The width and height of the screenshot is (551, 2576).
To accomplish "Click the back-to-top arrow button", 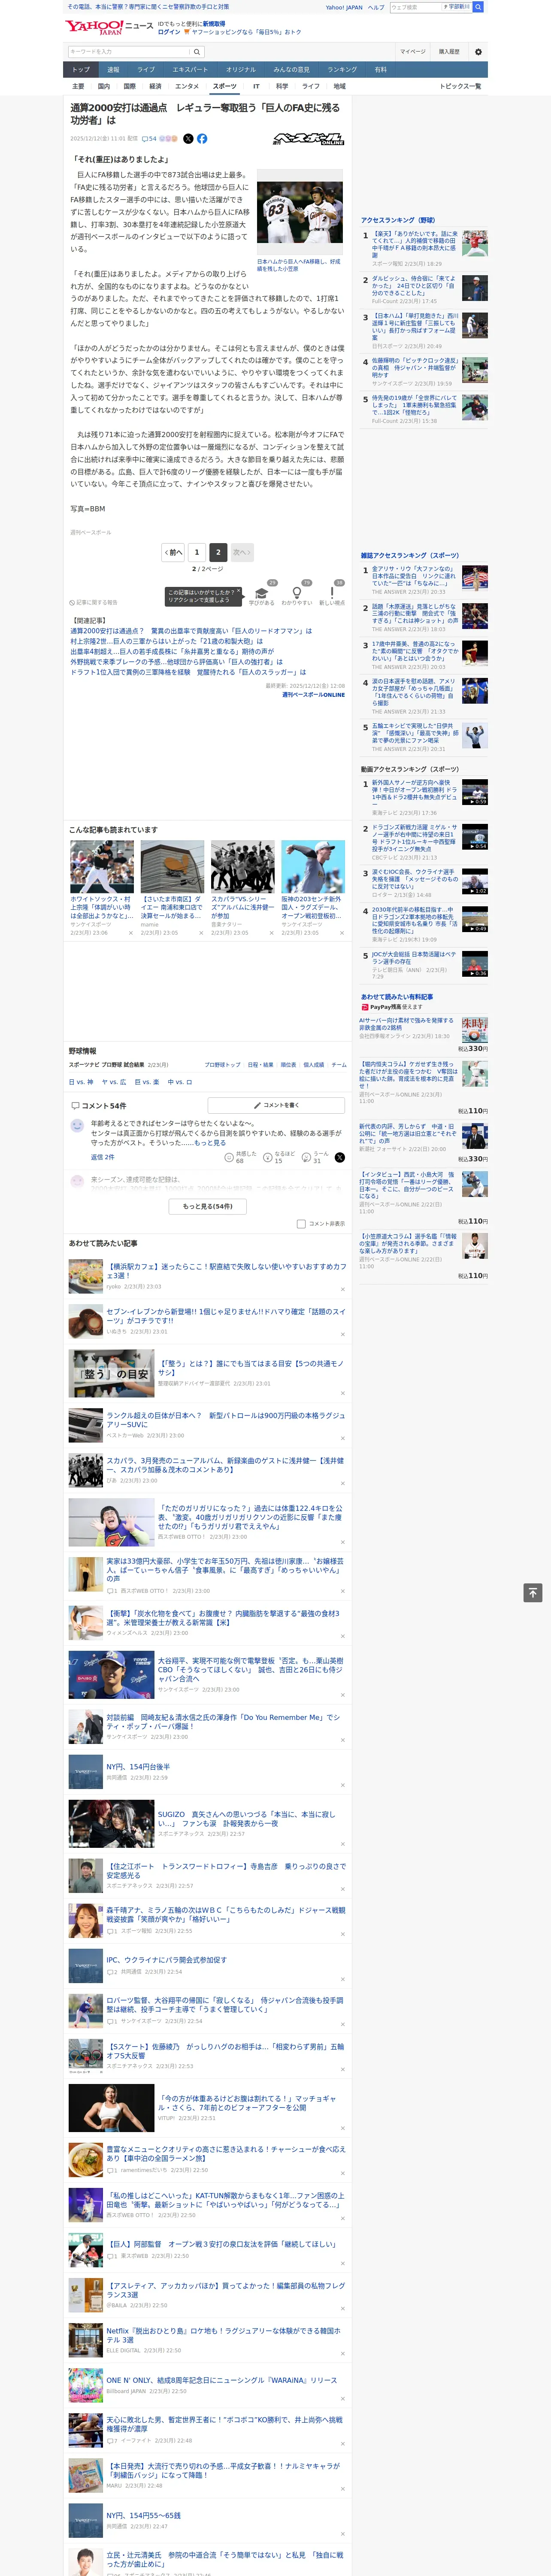I will (x=533, y=1592).
